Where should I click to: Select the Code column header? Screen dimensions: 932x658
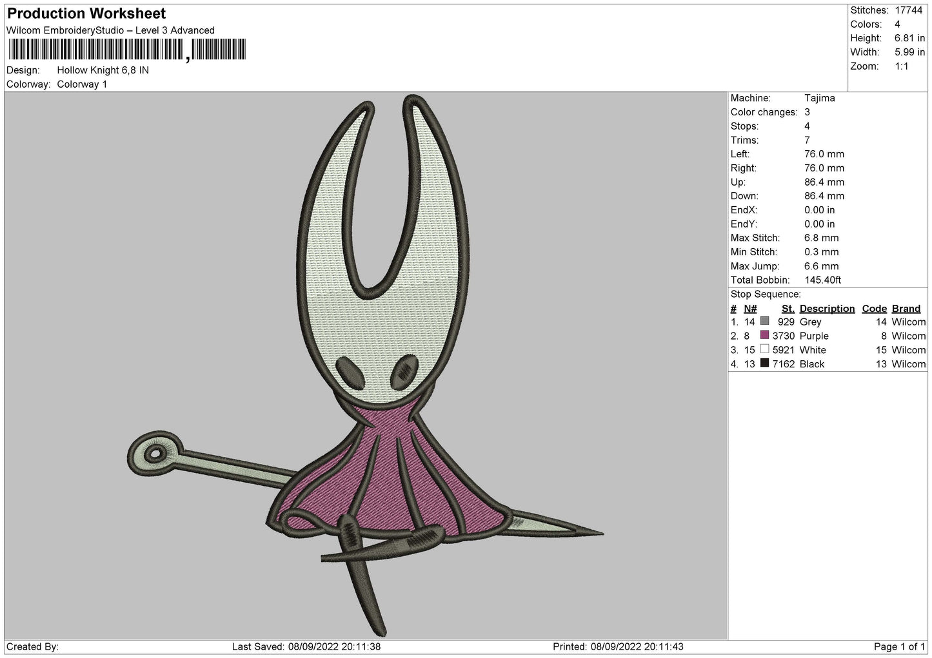click(875, 309)
